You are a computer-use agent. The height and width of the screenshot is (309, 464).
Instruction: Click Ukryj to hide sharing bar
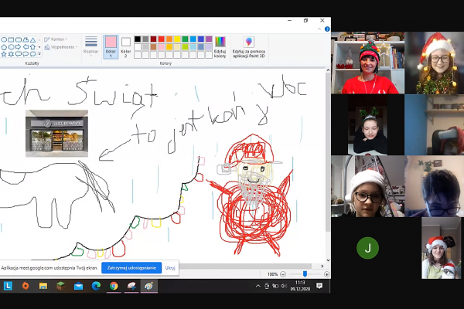point(170,267)
